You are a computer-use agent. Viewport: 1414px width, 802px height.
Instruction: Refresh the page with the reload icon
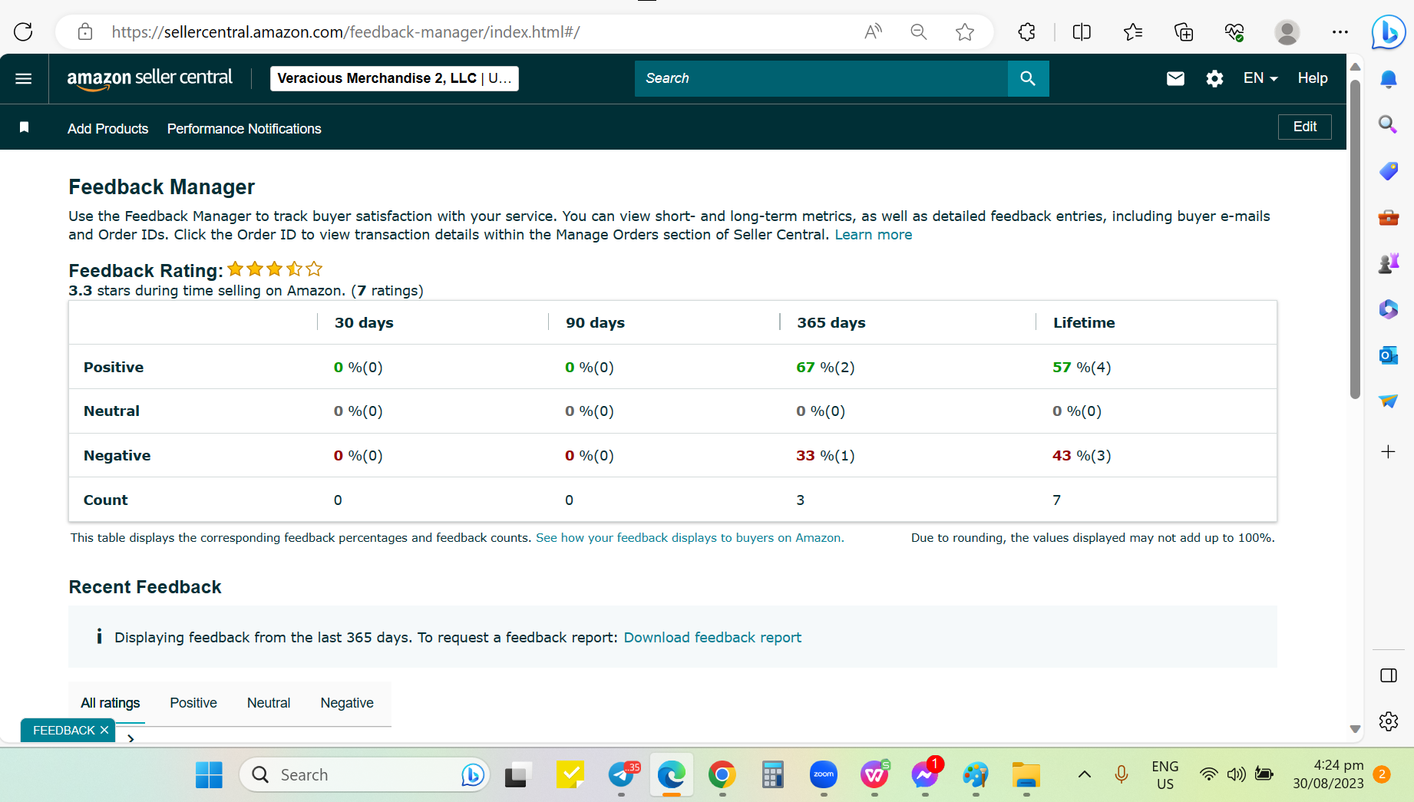click(x=24, y=32)
